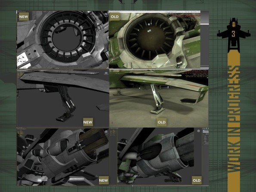Click the OLD label on the green engine intake image
This screenshot has height=192, width=256.
click(114, 17)
